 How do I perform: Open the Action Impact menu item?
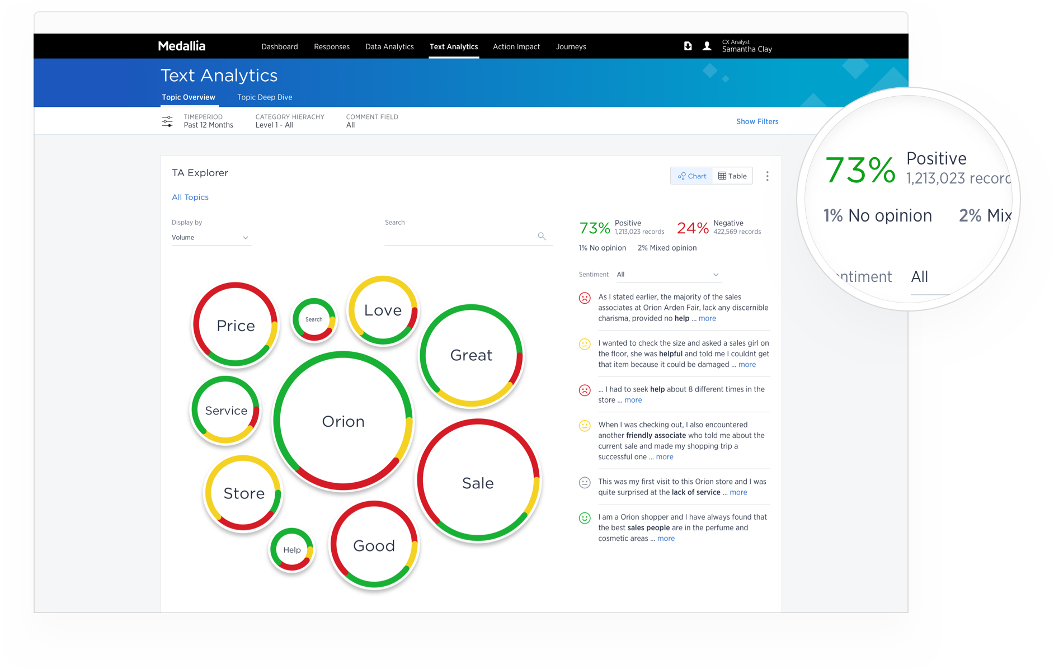pos(516,46)
